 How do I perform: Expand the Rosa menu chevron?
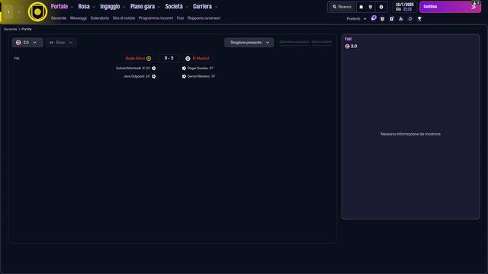coord(94,7)
